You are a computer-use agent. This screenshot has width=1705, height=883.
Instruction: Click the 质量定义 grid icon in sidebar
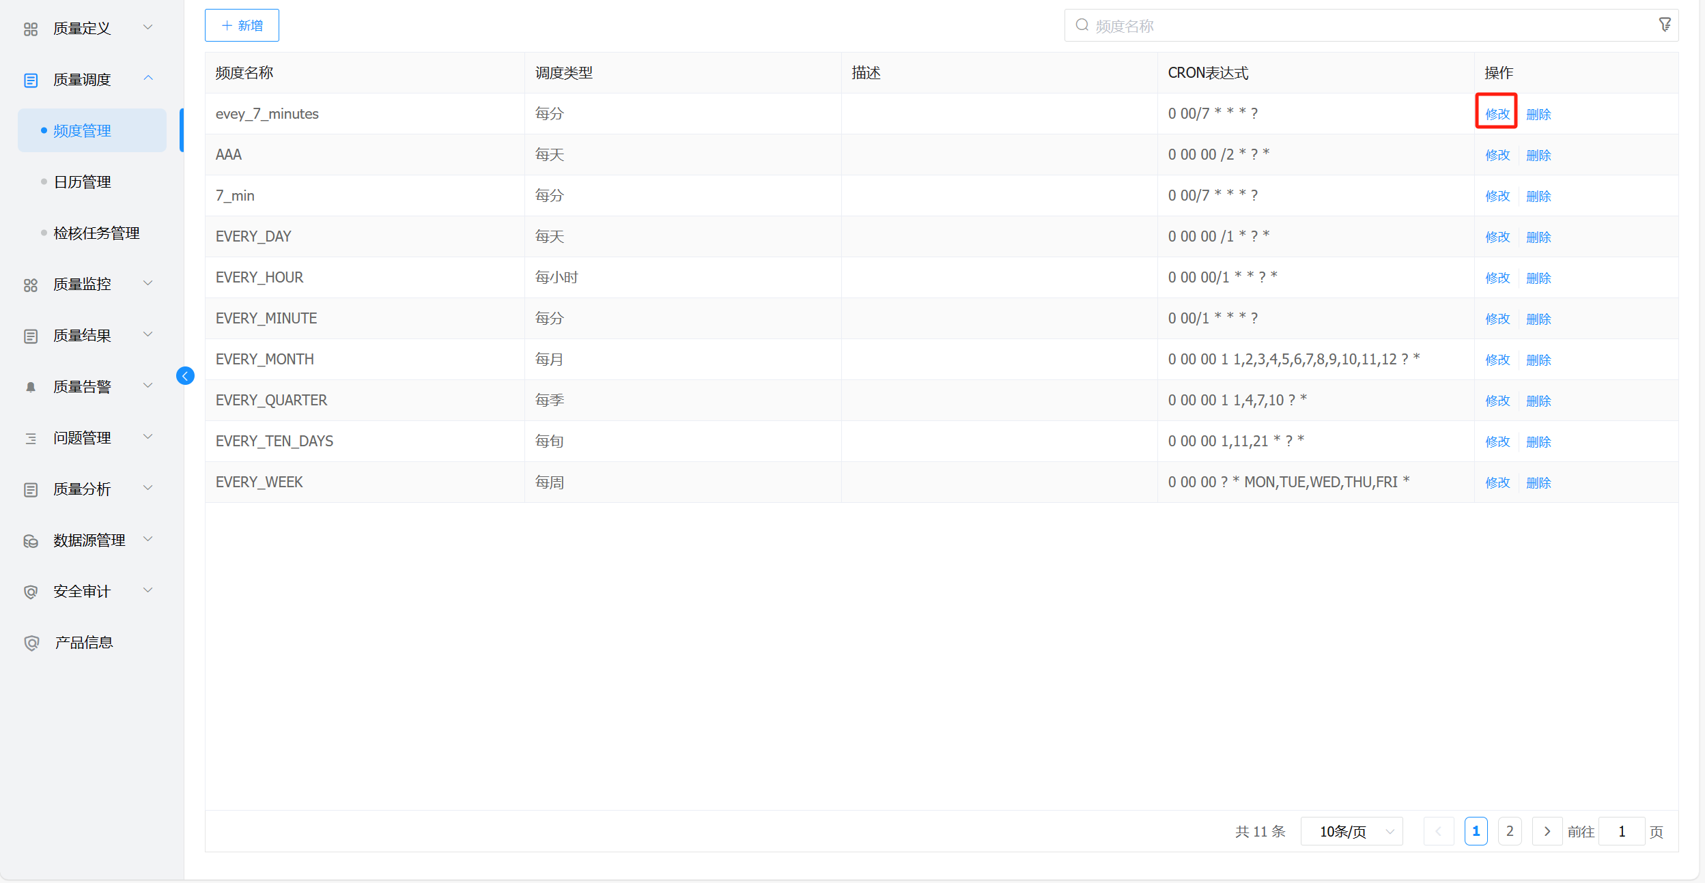click(x=31, y=29)
